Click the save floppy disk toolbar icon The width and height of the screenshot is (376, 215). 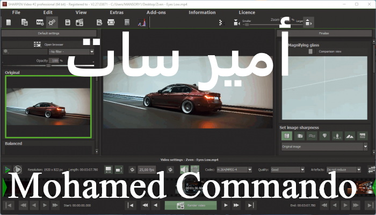68,23
